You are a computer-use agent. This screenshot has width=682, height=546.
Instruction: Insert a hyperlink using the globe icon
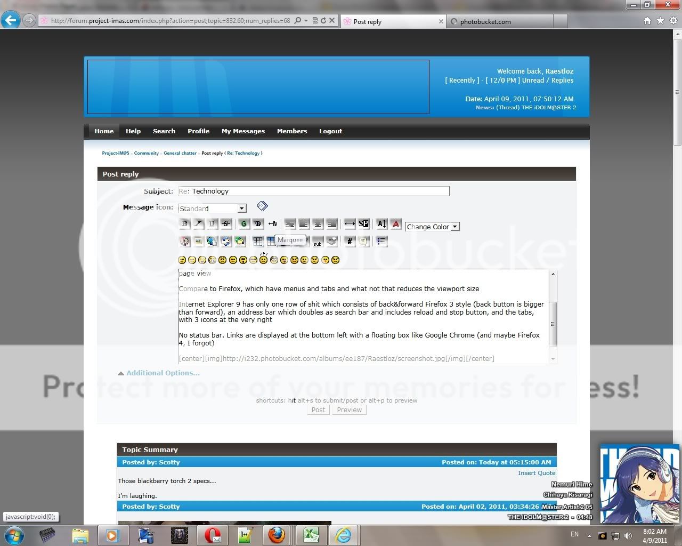tap(212, 242)
